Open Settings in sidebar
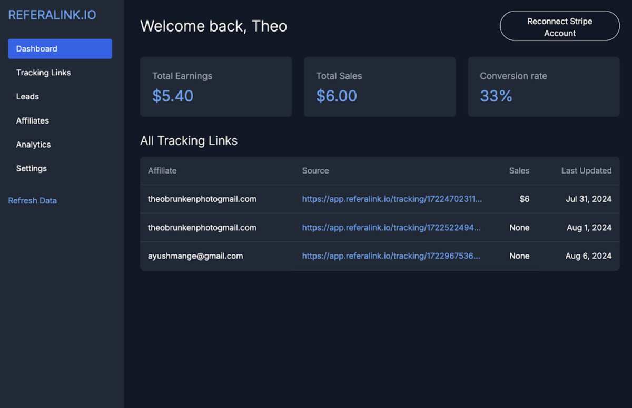This screenshot has width=632, height=408. pos(31,169)
